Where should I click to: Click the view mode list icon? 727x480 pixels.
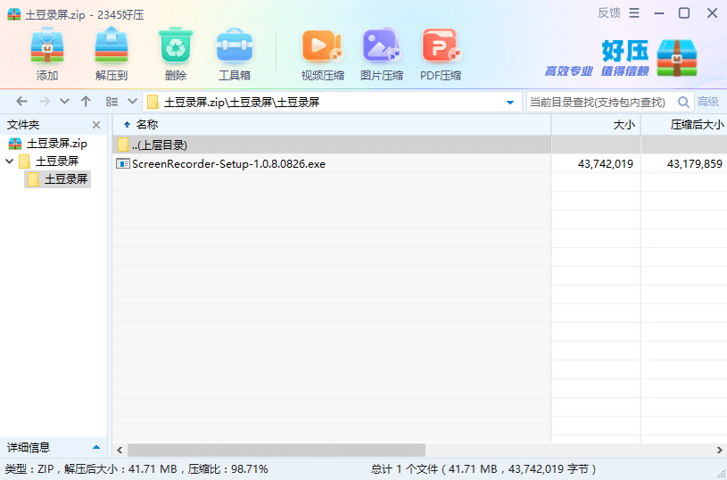112,102
